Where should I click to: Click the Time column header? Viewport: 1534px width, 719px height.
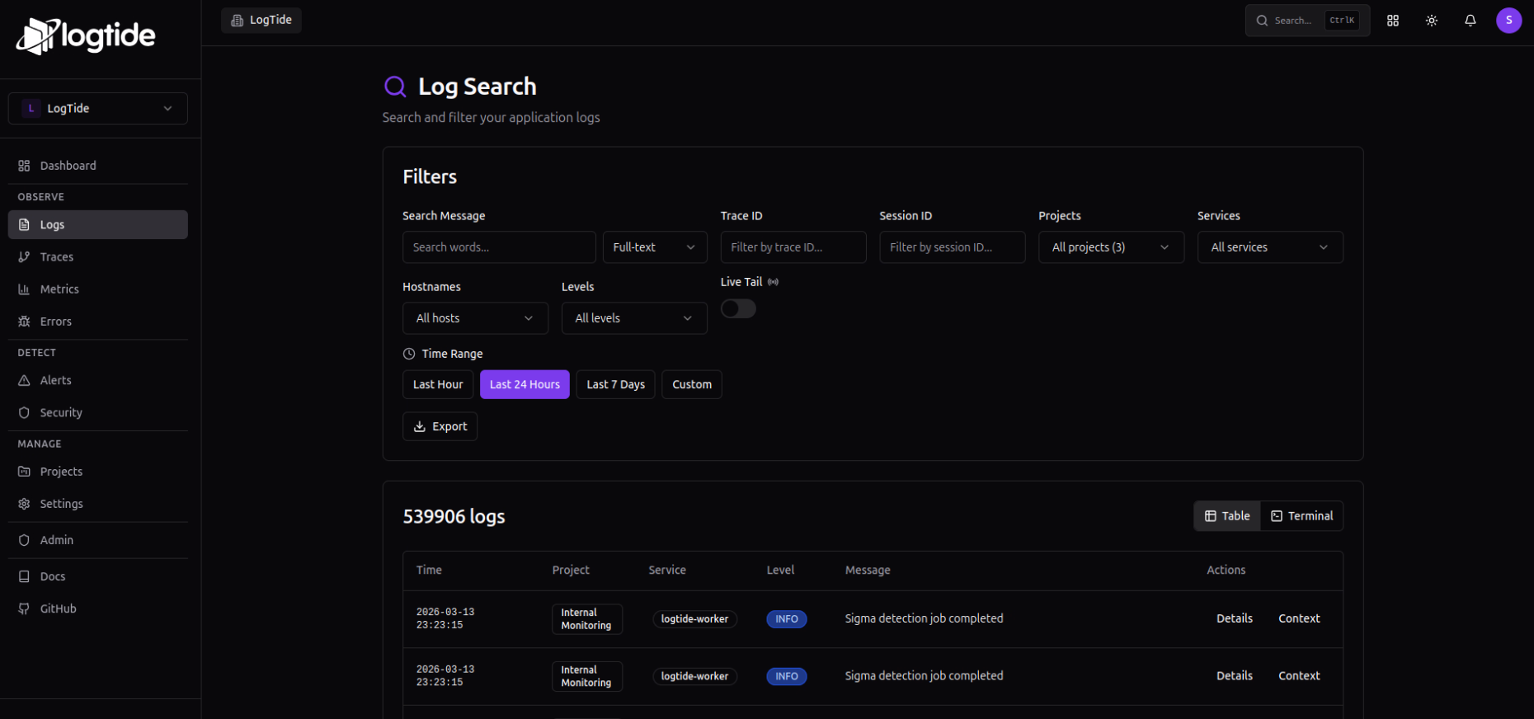(429, 570)
